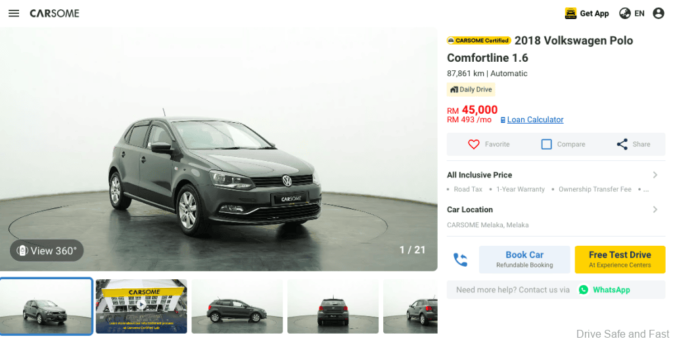673x341 pixels.
Task: Open the hamburger menu
Action: (x=14, y=13)
